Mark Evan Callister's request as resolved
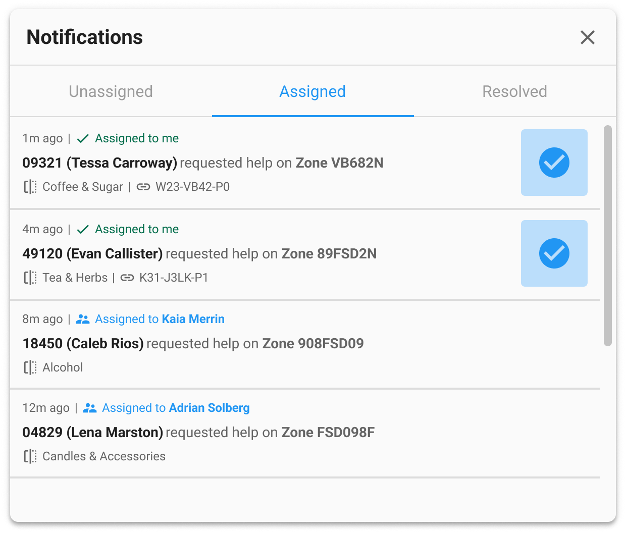Image resolution: width=626 pixels, height=533 pixels. [554, 253]
